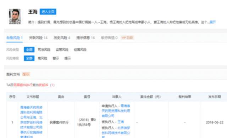Click the 提示 tag next to 裁判文书
Screen dimensions: 227x138
(26, 74)
